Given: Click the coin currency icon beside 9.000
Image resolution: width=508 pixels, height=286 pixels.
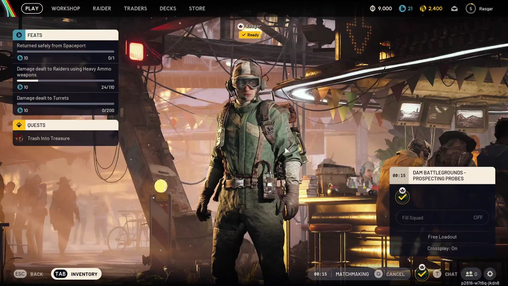Looking at the screenshot, I should click(x=372, y=8).
